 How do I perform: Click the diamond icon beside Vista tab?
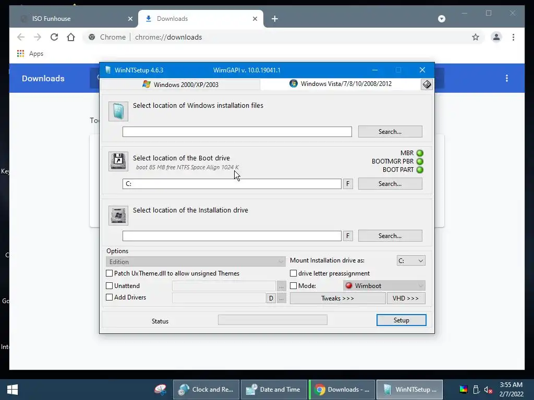(427, 84)
